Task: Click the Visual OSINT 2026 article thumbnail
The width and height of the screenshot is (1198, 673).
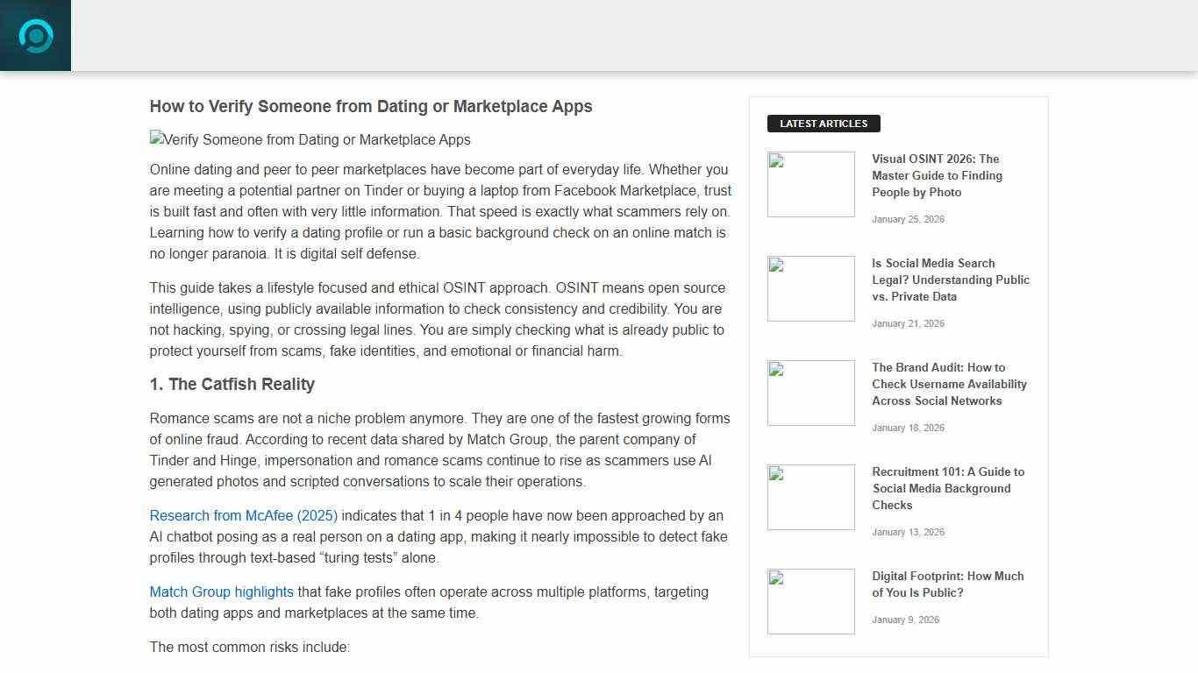Action: point(810,184)
